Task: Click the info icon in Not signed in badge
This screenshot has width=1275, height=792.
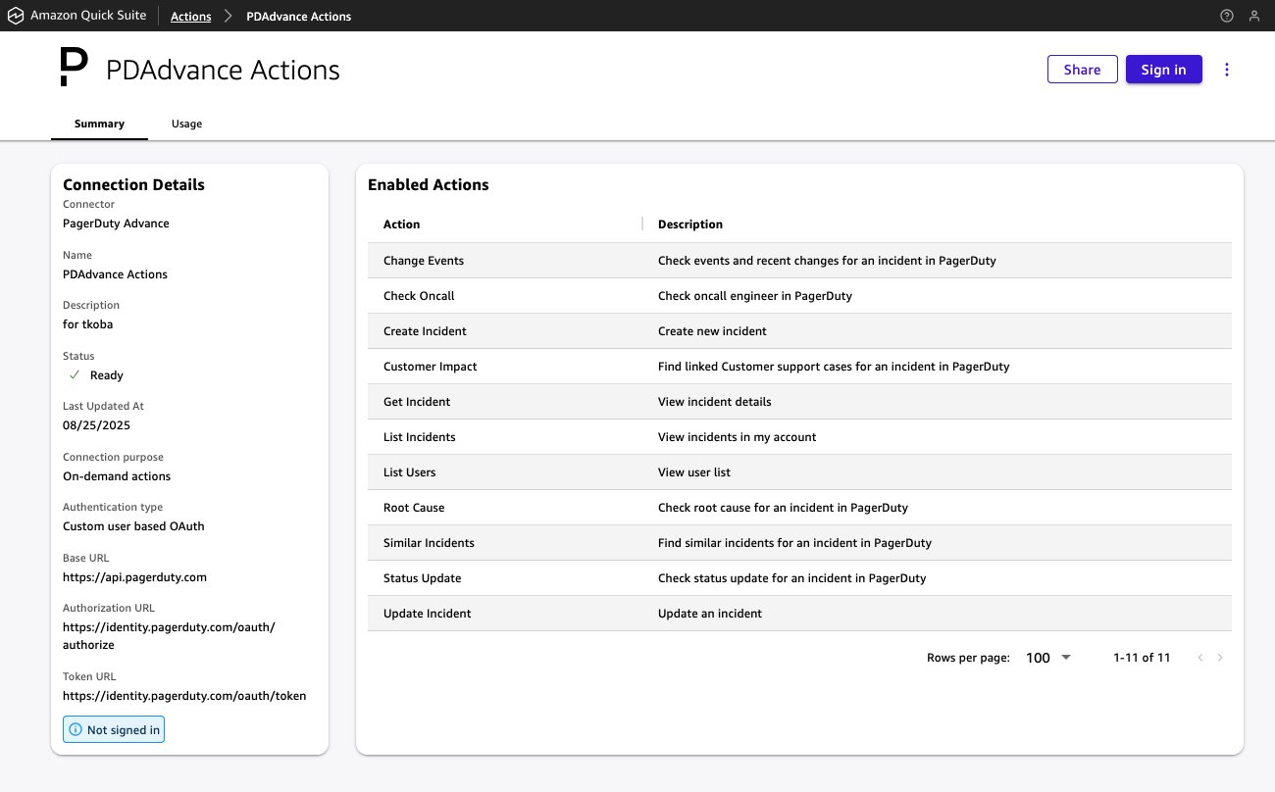Action: tap(76, 730)
